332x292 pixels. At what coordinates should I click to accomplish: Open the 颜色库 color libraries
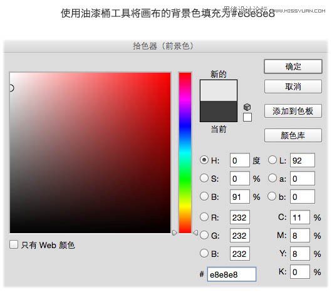point(293,135)
